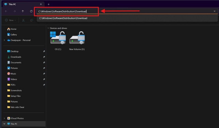This screenshot has width=219, height=128.
Task: Click the Cut scissors icon
Action: click(24, 20)
